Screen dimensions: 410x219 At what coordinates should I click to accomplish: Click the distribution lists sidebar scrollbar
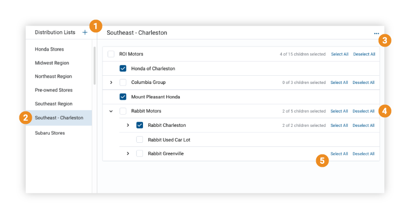(95, 66)
